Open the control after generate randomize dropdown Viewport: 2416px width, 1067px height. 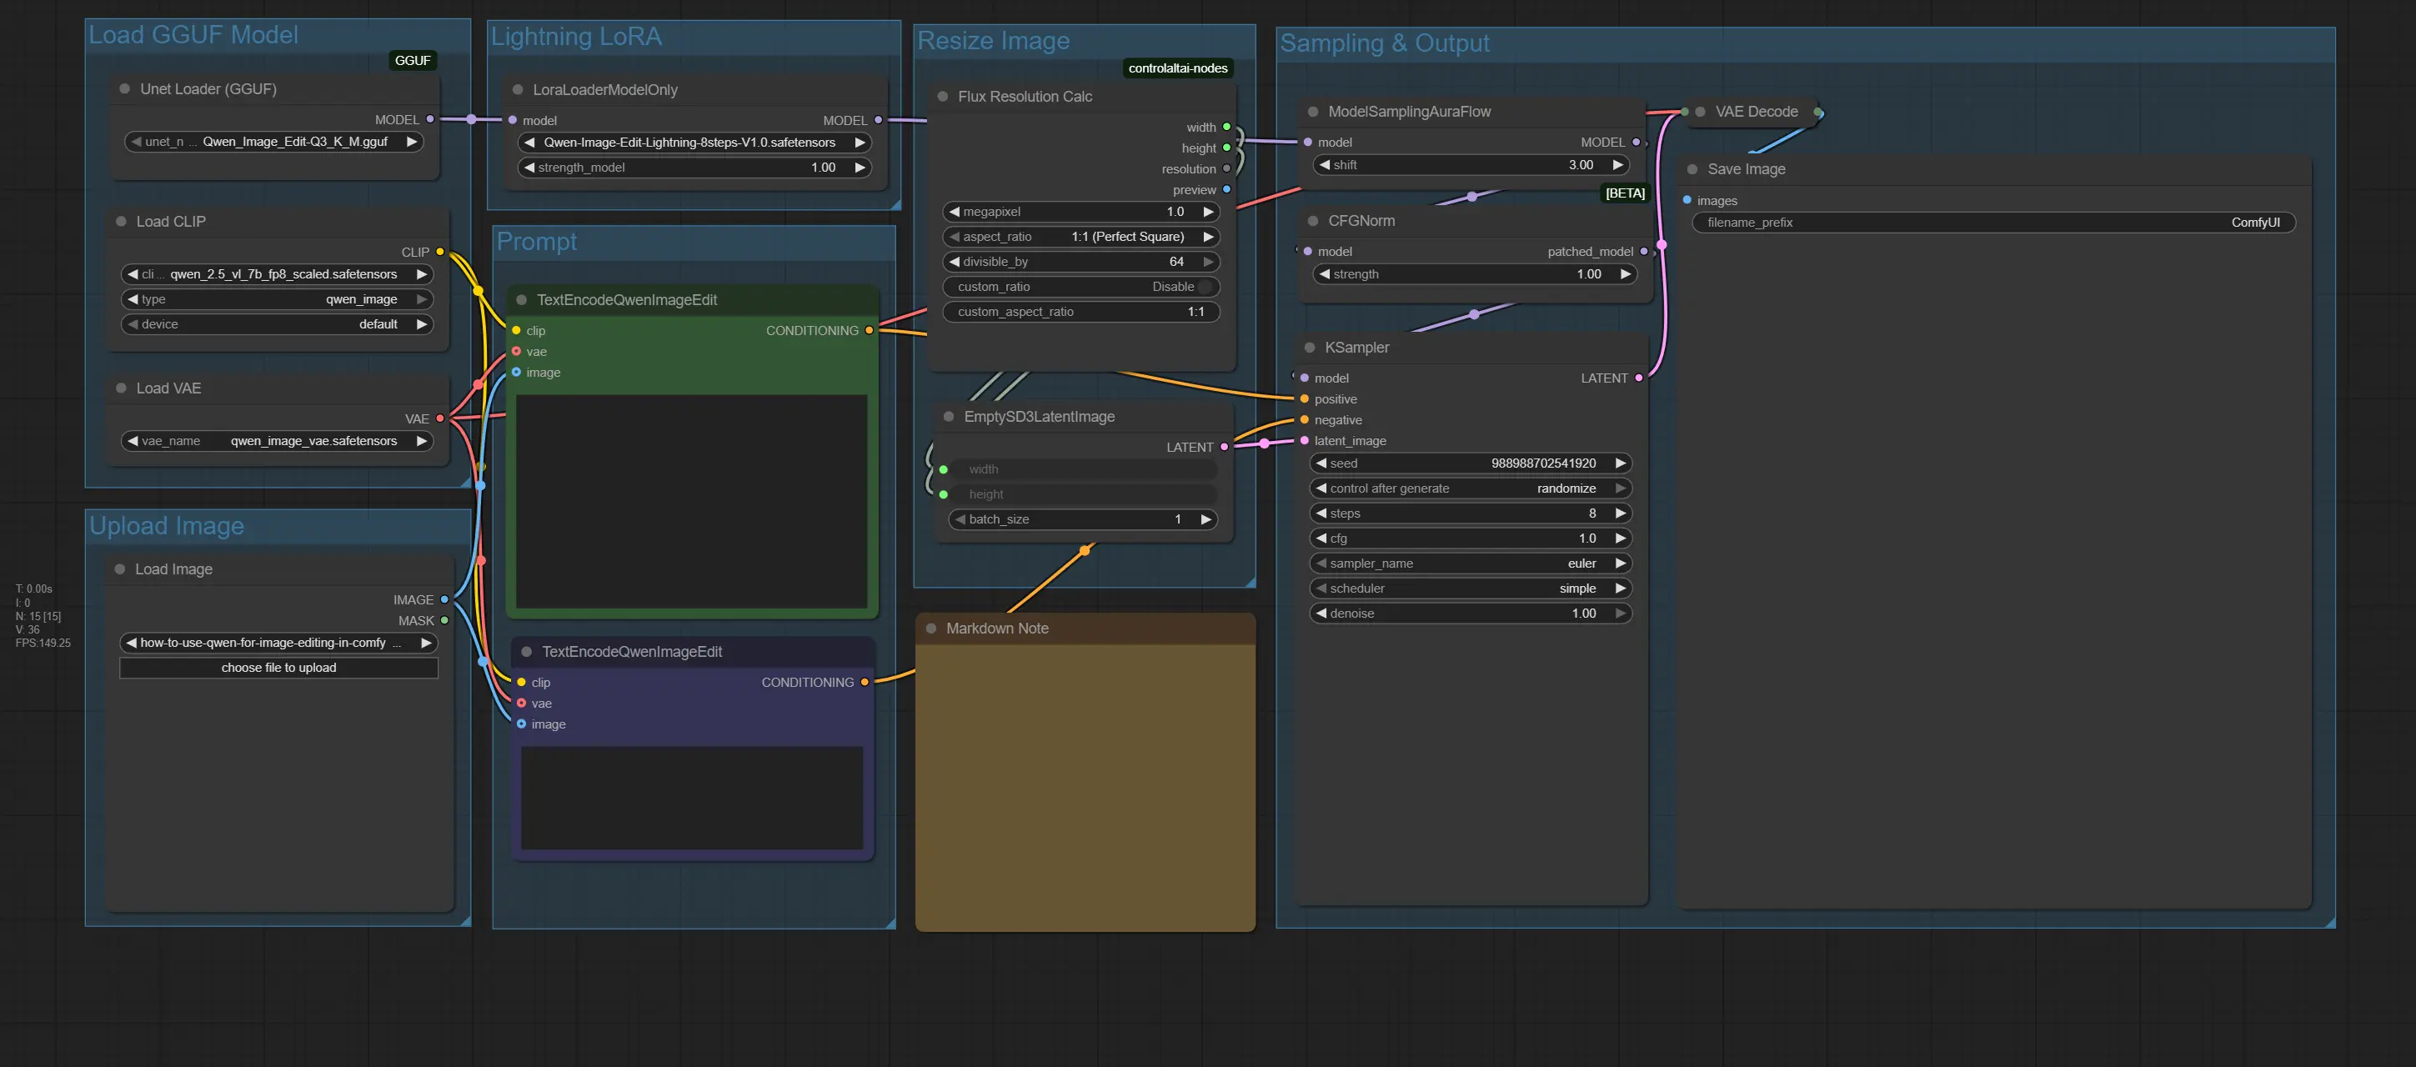(x=1471, y=488)
